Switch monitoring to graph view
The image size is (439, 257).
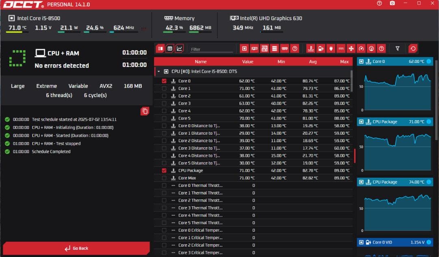179,49
